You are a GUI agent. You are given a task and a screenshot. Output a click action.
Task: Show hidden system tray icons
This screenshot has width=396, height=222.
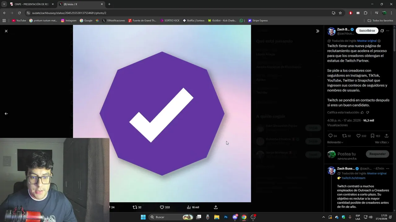coord(324,217)
